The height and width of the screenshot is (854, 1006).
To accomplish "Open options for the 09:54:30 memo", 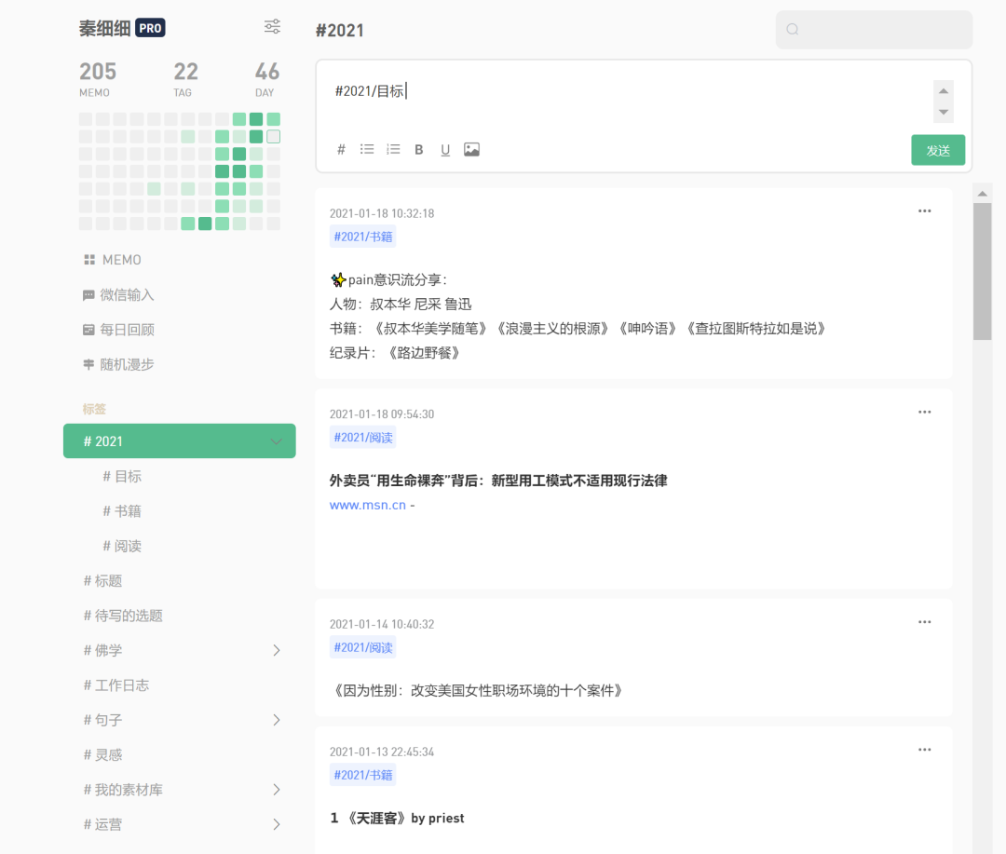I will [925, 412].
